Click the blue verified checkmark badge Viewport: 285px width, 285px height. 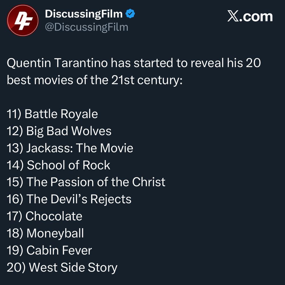[x=130, y=14]
